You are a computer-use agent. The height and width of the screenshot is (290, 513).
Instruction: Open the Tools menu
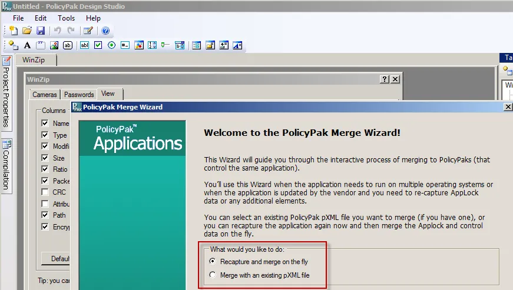click(x=67, y=18)
